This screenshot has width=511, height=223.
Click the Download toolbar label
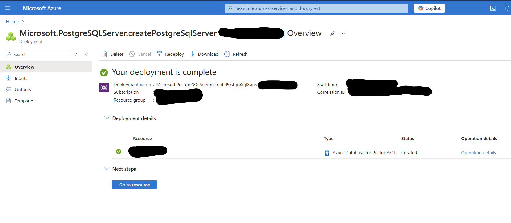click(208, 54)
